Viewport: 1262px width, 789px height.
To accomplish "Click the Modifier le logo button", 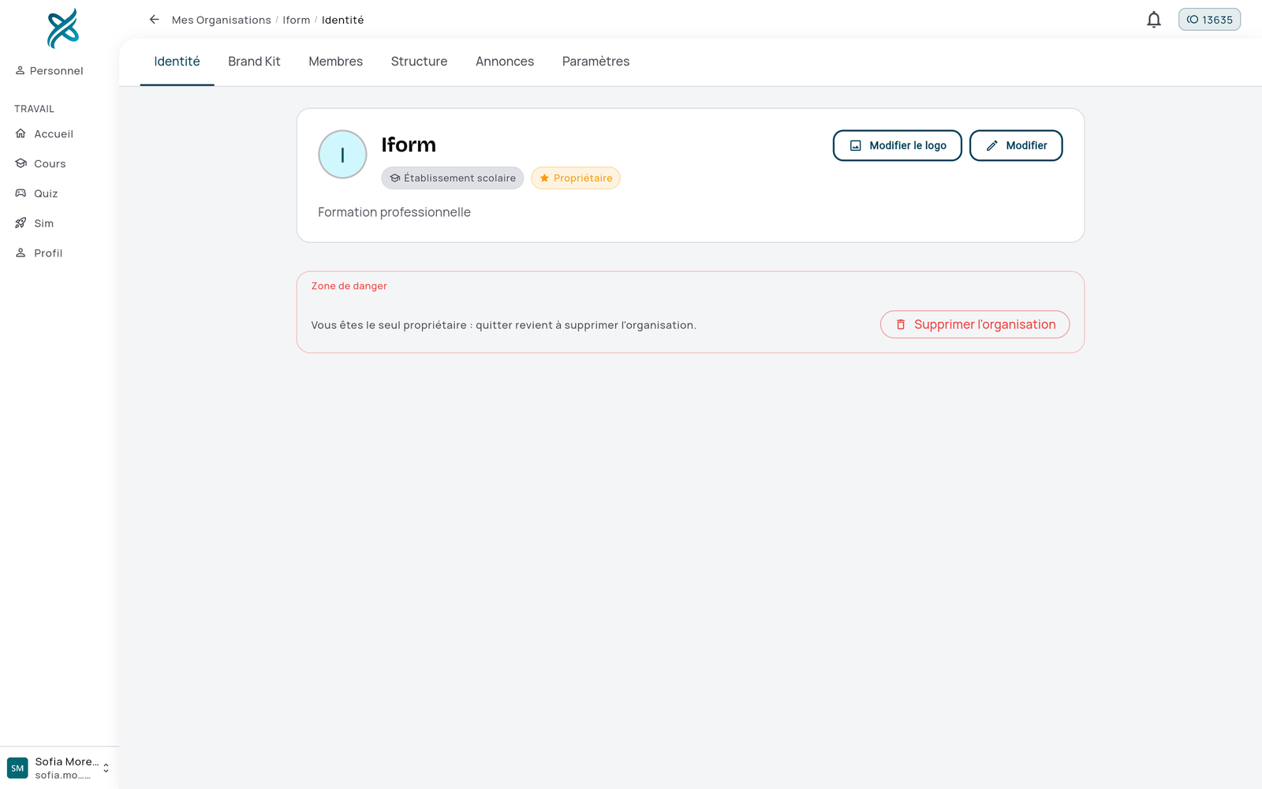I will (x=897, y=145).
